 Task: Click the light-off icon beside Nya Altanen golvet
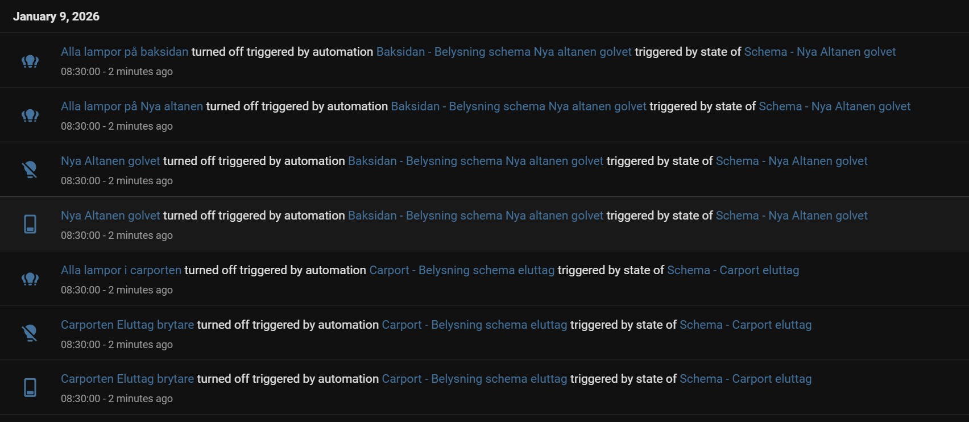[30, 169]
